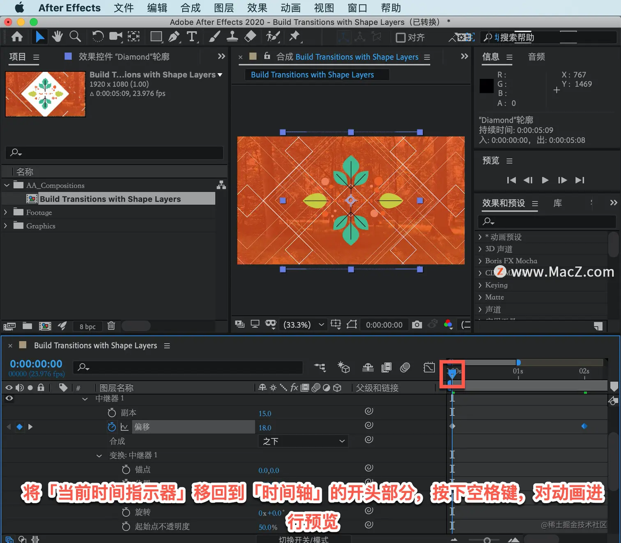621x543 pixels.
Task: Take a snapshot with camera icon
Action: pyautogui.click(x=417, y=324)
